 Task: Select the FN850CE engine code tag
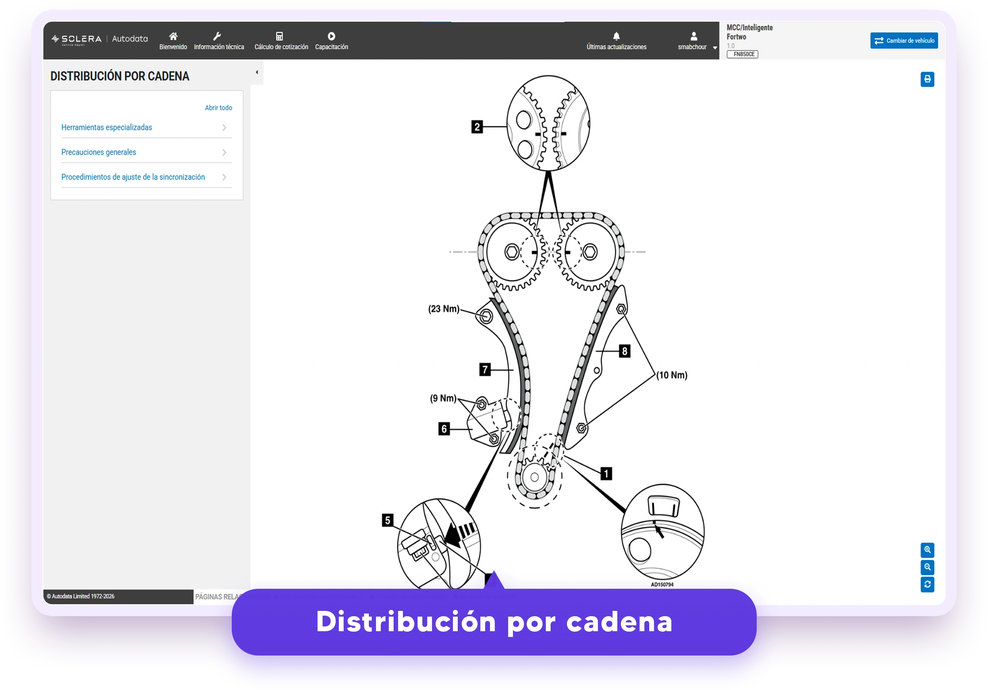tap(742, 54)
